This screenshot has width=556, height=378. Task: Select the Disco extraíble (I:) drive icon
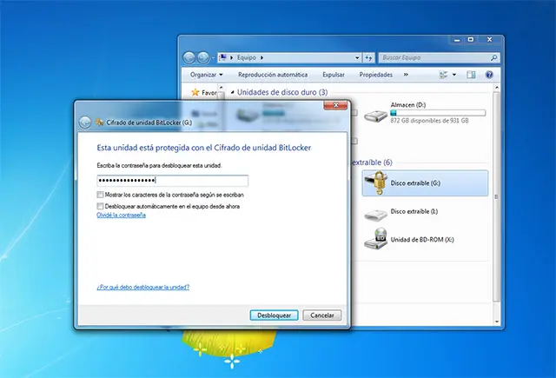375,213
